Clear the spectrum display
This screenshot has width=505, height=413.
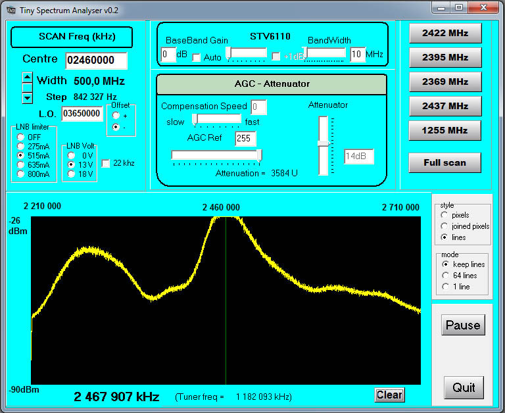[389, 395]
